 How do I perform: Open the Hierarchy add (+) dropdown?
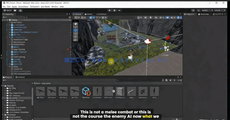pyautogui.click(x=5, y=17)
